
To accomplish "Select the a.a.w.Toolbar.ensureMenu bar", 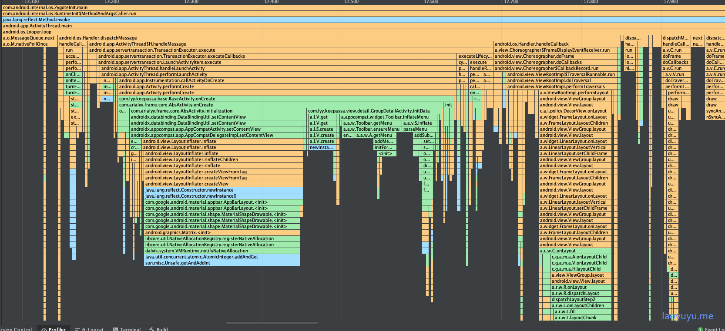I will point(372,129).
